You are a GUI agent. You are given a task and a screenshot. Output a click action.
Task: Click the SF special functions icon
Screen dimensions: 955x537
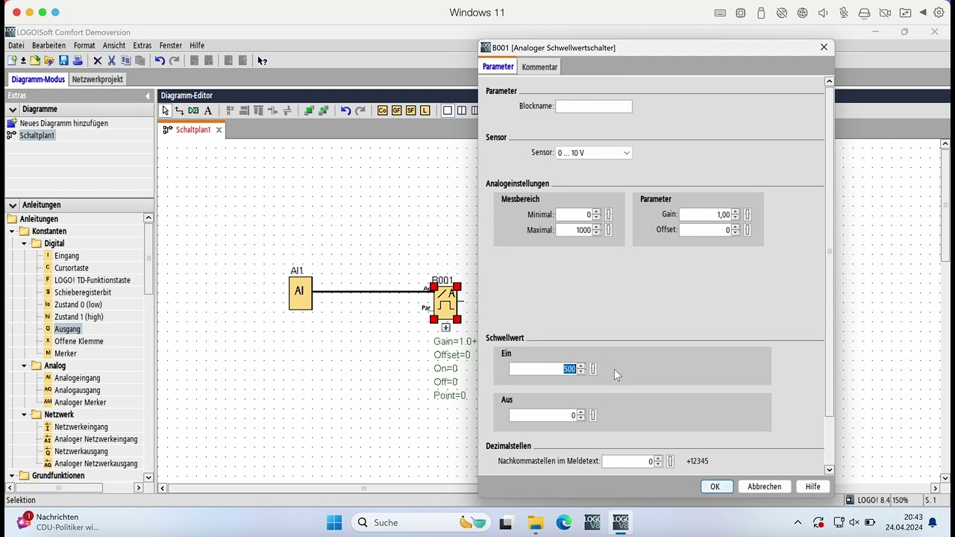click(410, 110)
